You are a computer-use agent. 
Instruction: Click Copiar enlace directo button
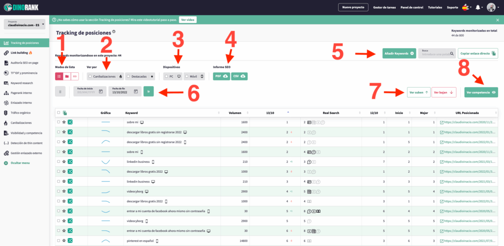477,53
